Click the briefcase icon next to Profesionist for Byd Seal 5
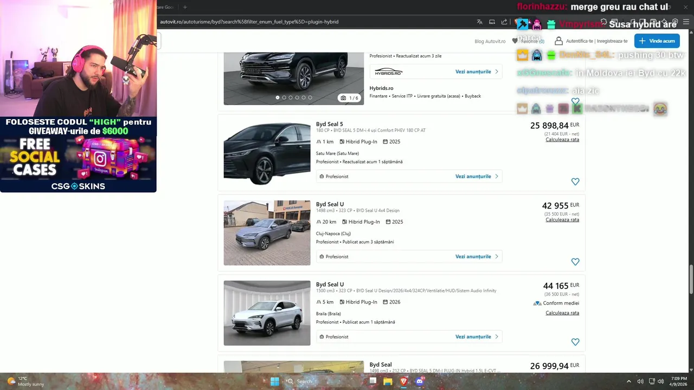Viewport: 694px width, 390px height. coord(322,177)
